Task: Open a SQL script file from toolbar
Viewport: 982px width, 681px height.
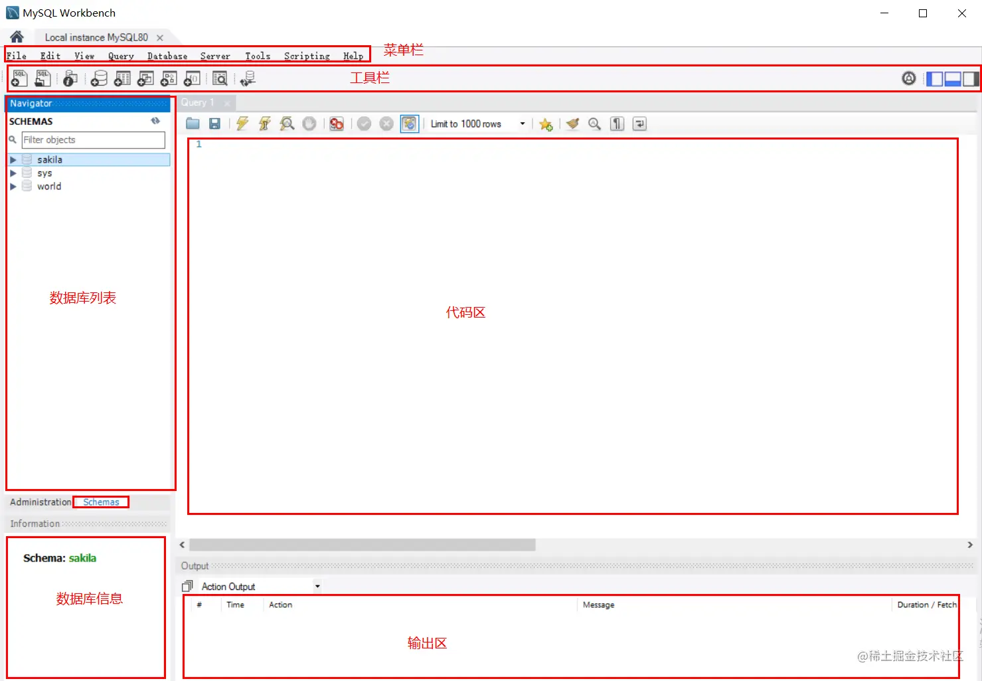Action: click(x=42, y=78)
